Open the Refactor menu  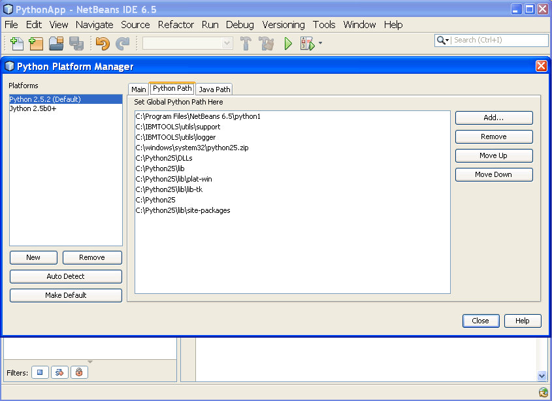pyautogui.click(x=176, y=25)
